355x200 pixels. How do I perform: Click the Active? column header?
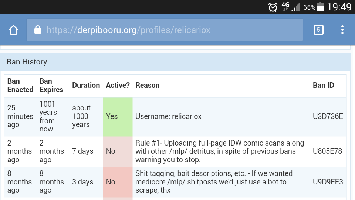[x=118, y=85]
